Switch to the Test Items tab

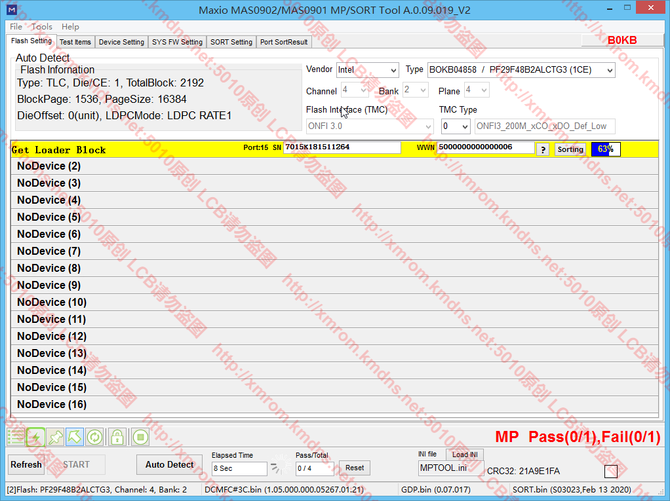(75, 42)
